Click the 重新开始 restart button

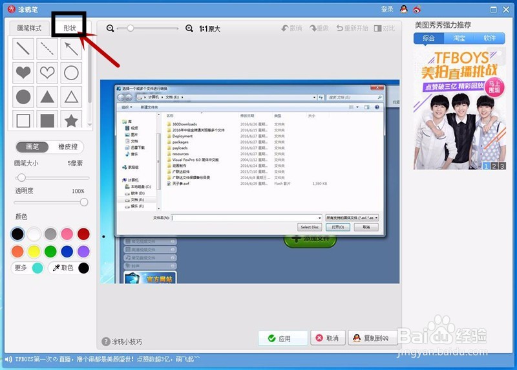point(352,28)
